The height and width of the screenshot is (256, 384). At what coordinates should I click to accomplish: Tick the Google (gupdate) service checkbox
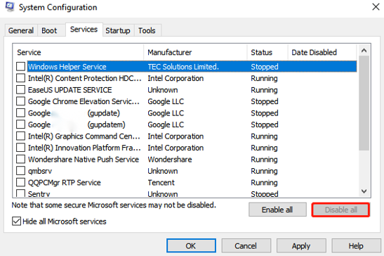20,113
